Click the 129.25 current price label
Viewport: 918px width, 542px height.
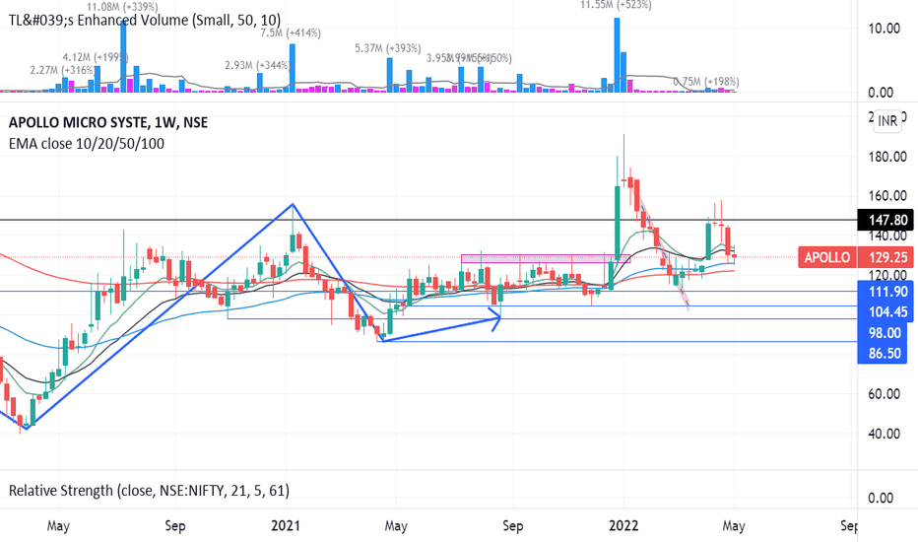(x=887, y=257)
